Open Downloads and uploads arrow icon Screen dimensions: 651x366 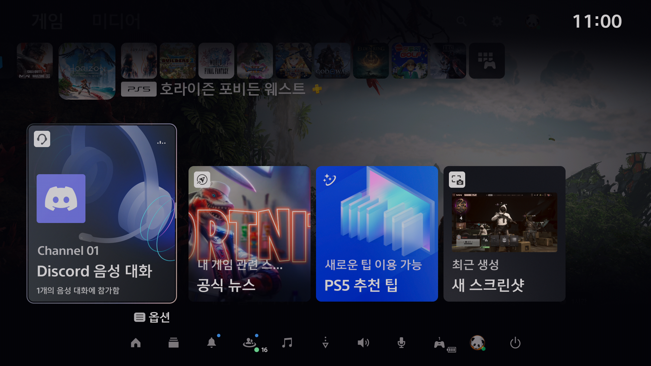pyautogui.click(x=325, y=343)
